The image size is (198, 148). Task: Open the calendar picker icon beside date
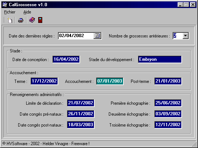click(97, 36)
